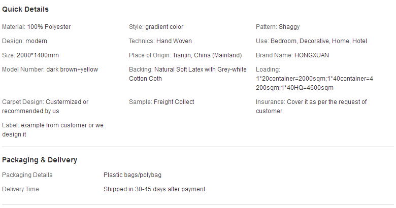Click the Sample Freight Collect entry
396x208 pixels.
[x=161, y=102]
